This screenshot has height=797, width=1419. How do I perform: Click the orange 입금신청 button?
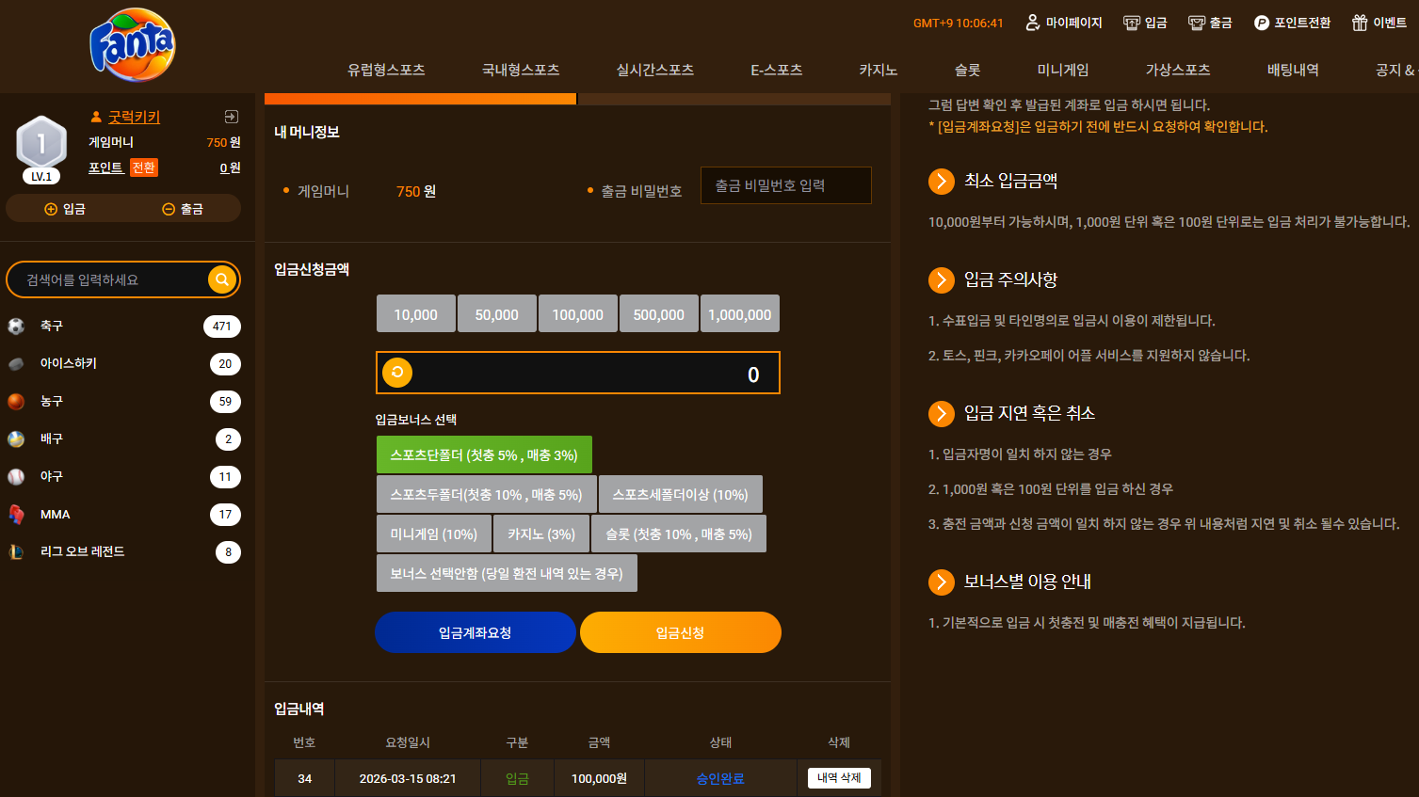tap(681, 632)
